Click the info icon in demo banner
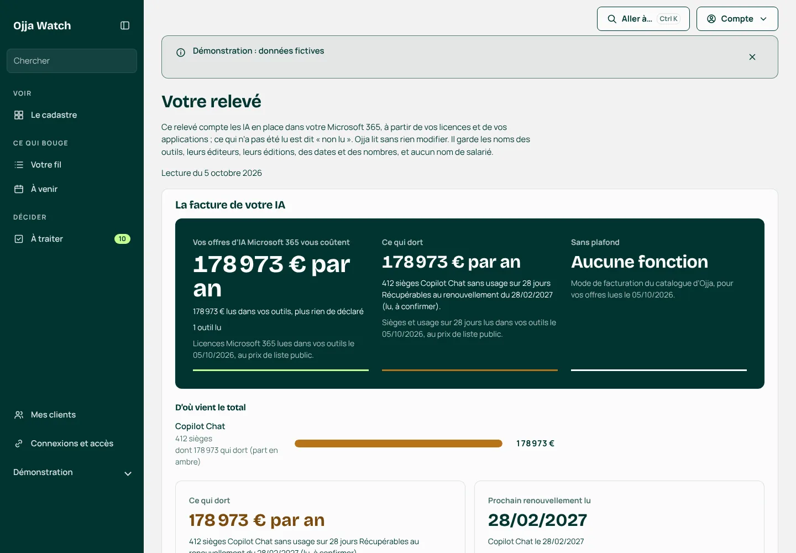Image resolution: width=796 pixels, height=553 pixels. (x=181, y=53)
